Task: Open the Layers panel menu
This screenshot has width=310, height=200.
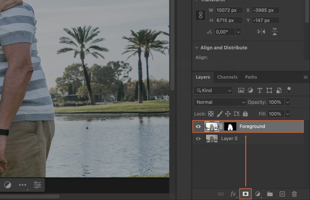Action: click(305, 77)
